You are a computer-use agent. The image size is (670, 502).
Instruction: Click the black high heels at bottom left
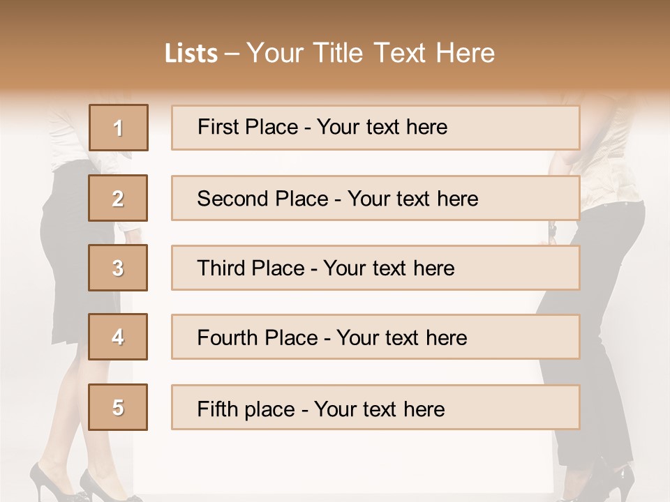pyautogui.click(x=81, y=482)
